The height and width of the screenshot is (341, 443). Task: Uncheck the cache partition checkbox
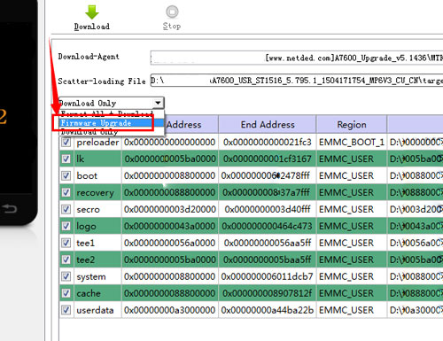(66, 293)
